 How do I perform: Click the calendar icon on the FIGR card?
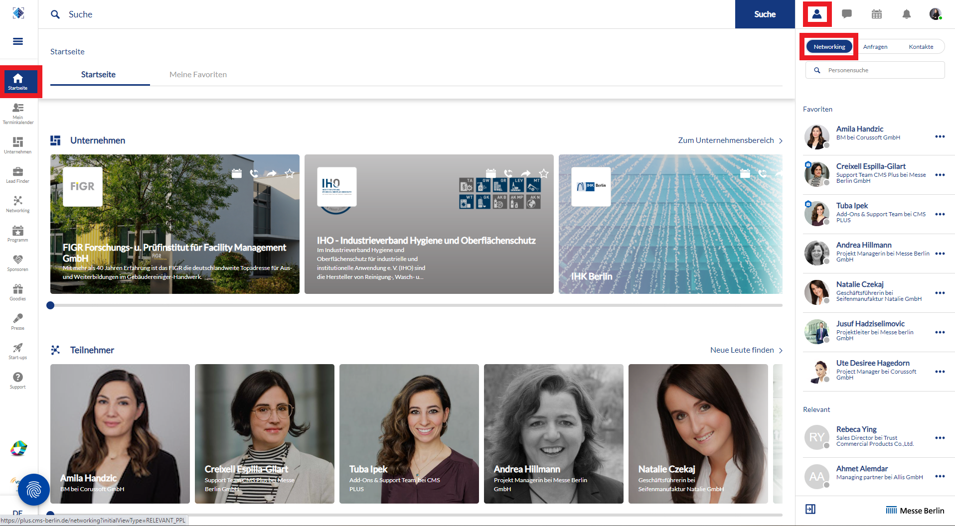click(237, 173)
